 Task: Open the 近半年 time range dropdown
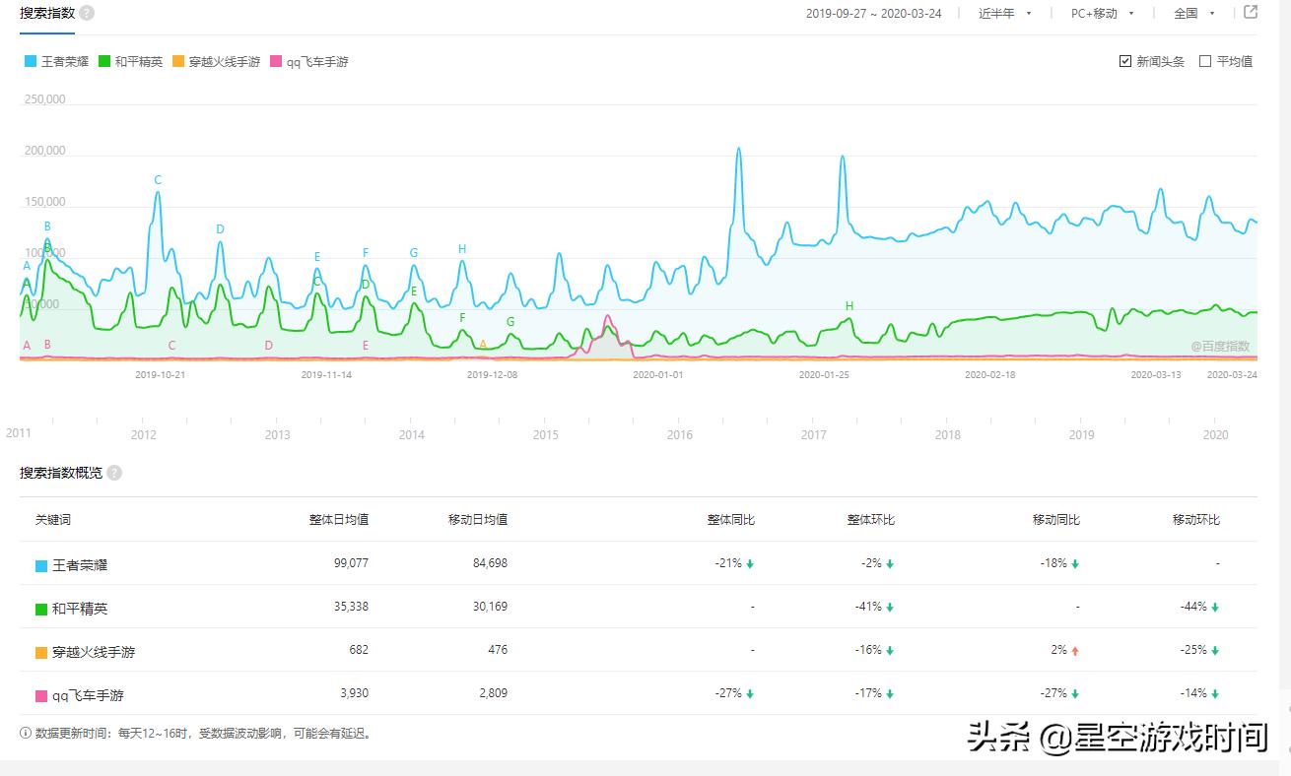1004,14
